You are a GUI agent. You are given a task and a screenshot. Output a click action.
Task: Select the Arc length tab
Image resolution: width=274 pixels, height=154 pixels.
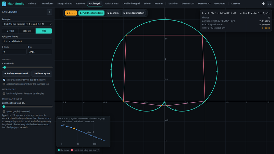[x=95, y=3]
